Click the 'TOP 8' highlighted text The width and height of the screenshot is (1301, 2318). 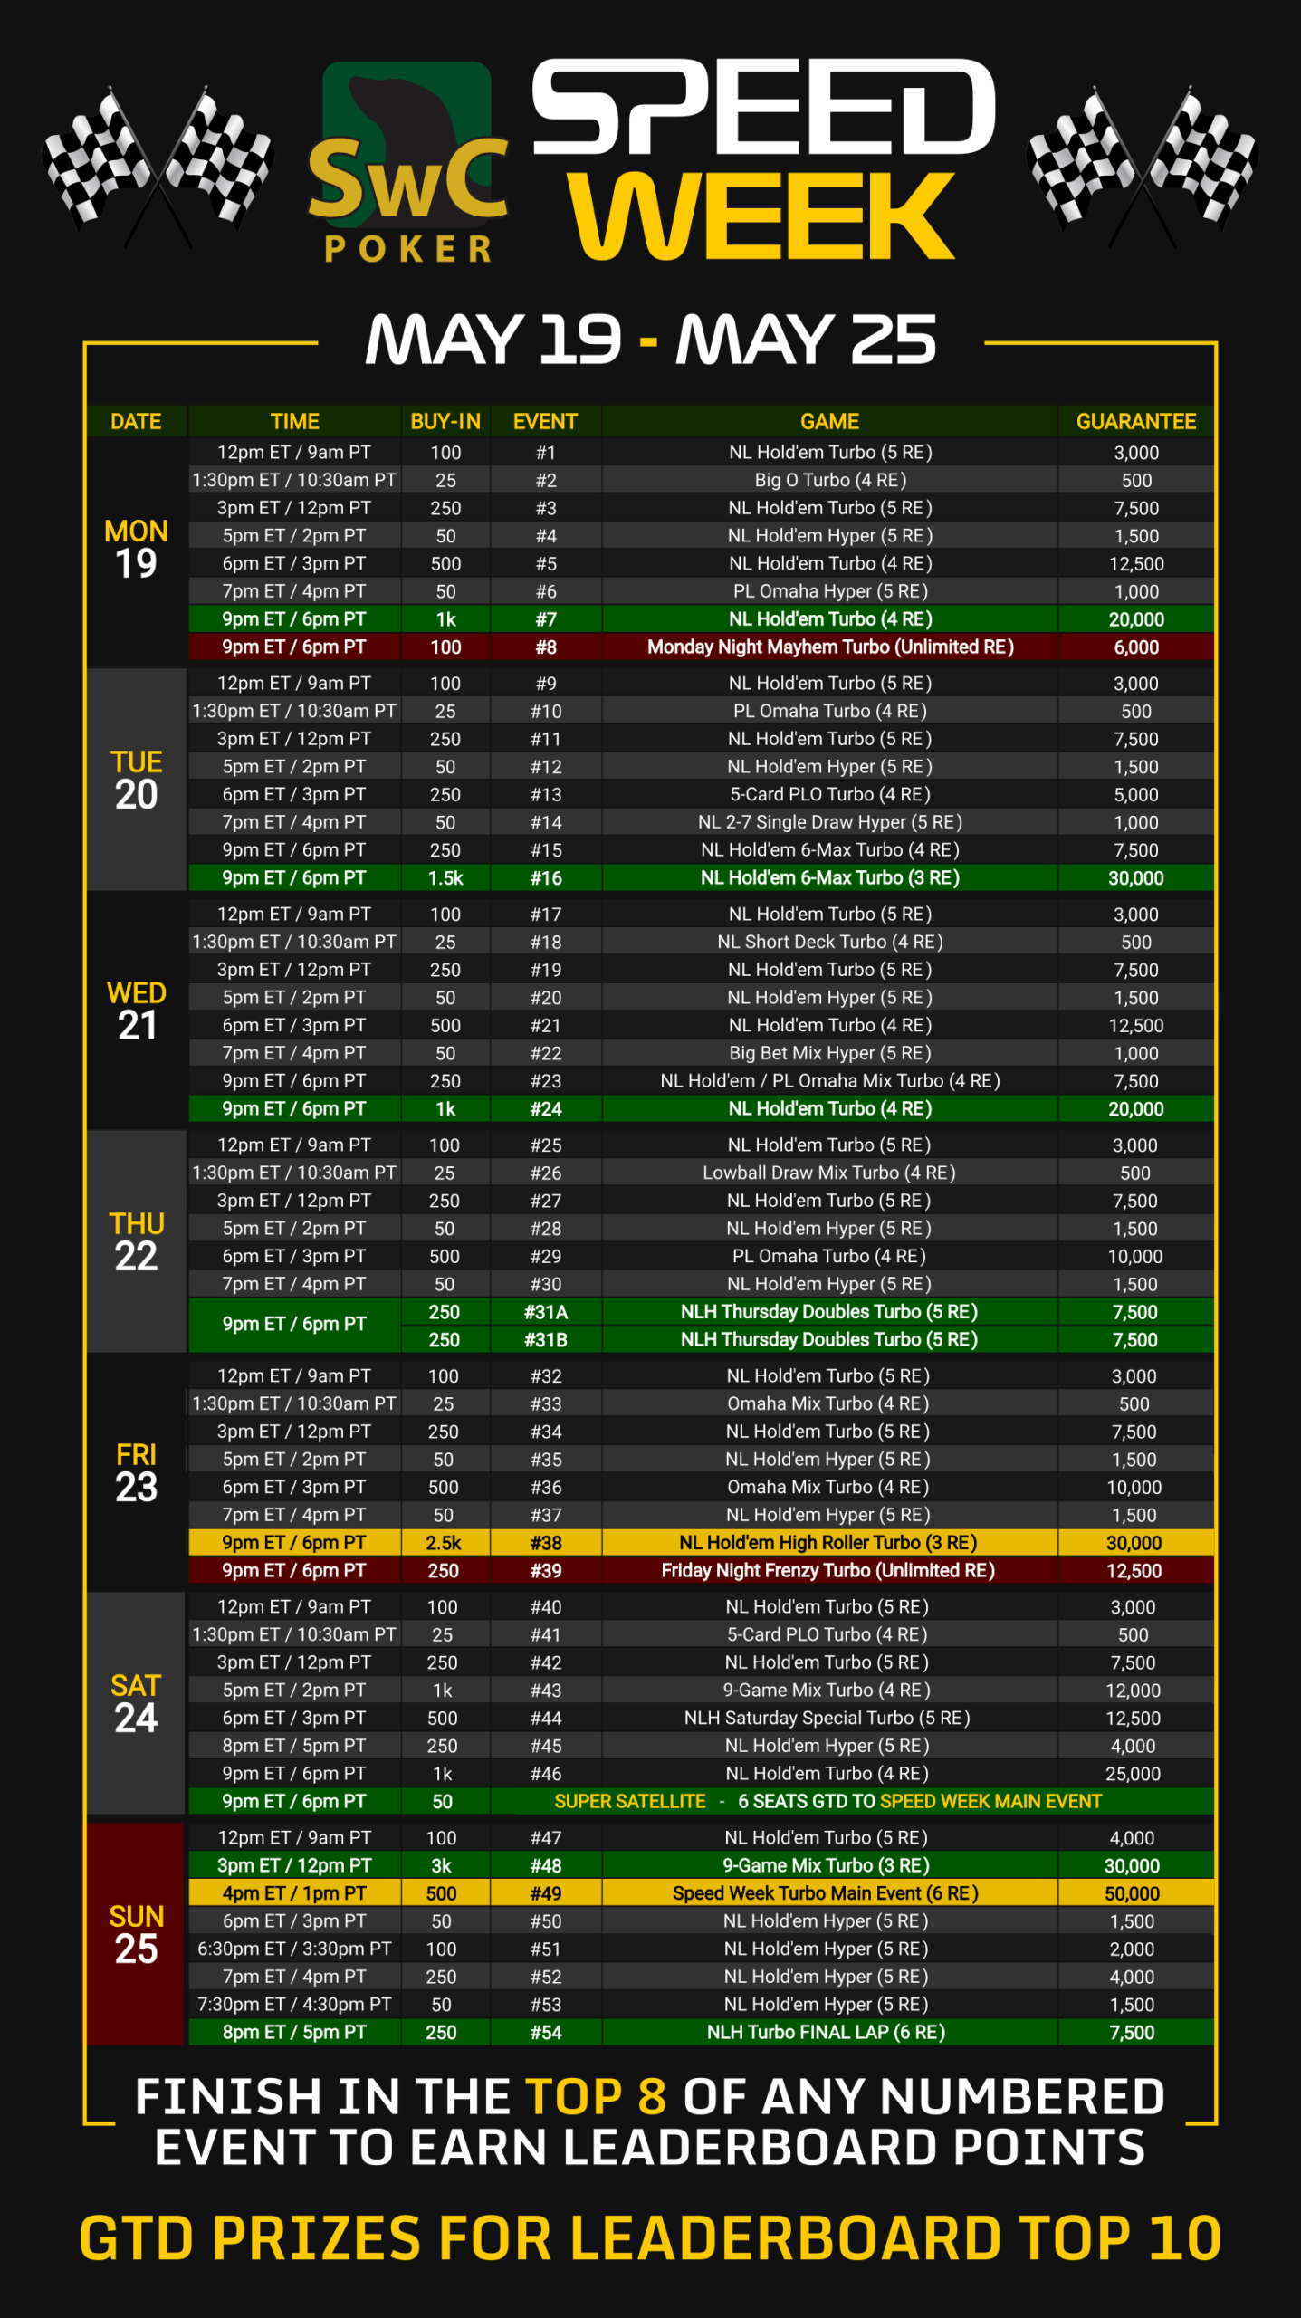(x=596, y=2096)
